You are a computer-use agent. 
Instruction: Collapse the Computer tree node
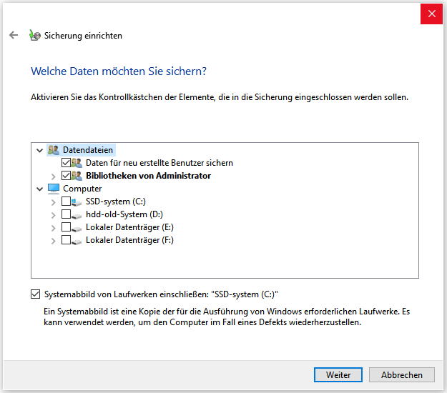click(40, 189)
